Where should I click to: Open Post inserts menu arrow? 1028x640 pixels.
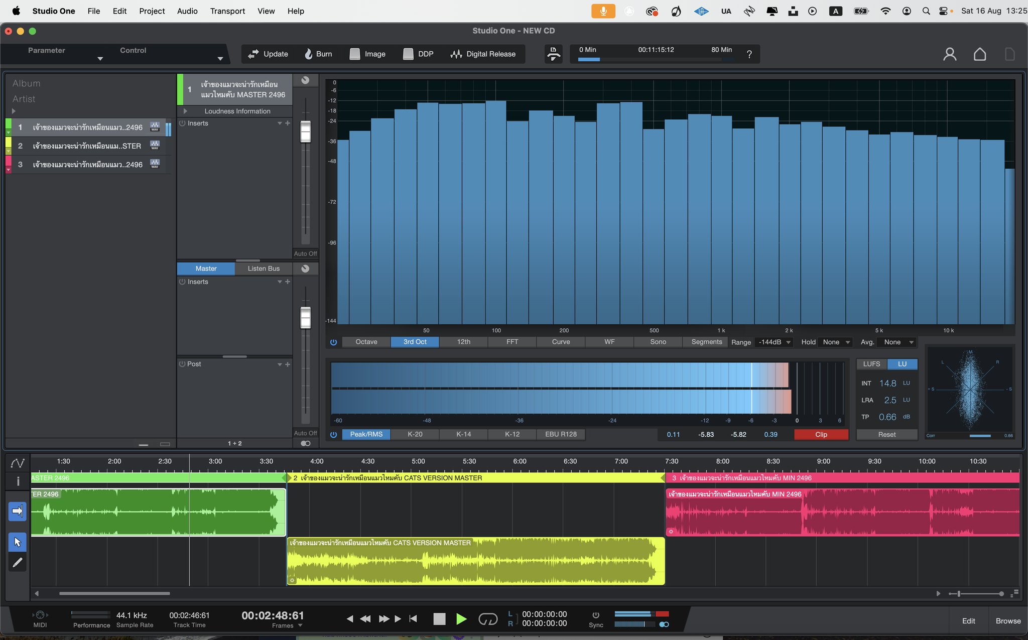point(280,364)
